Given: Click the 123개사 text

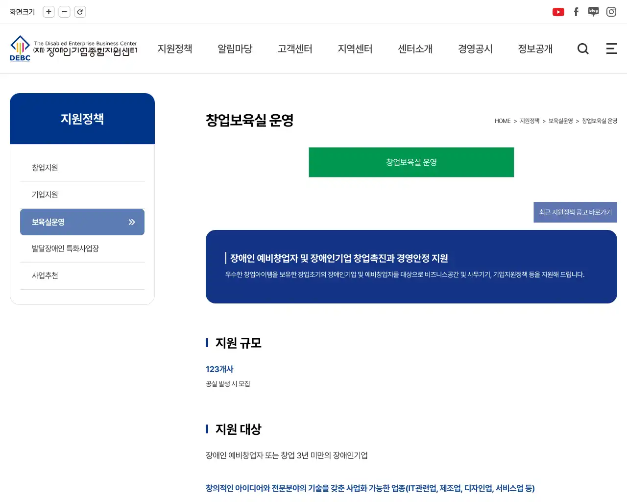Looking at the screenshot, I should (x=219, y=369).
